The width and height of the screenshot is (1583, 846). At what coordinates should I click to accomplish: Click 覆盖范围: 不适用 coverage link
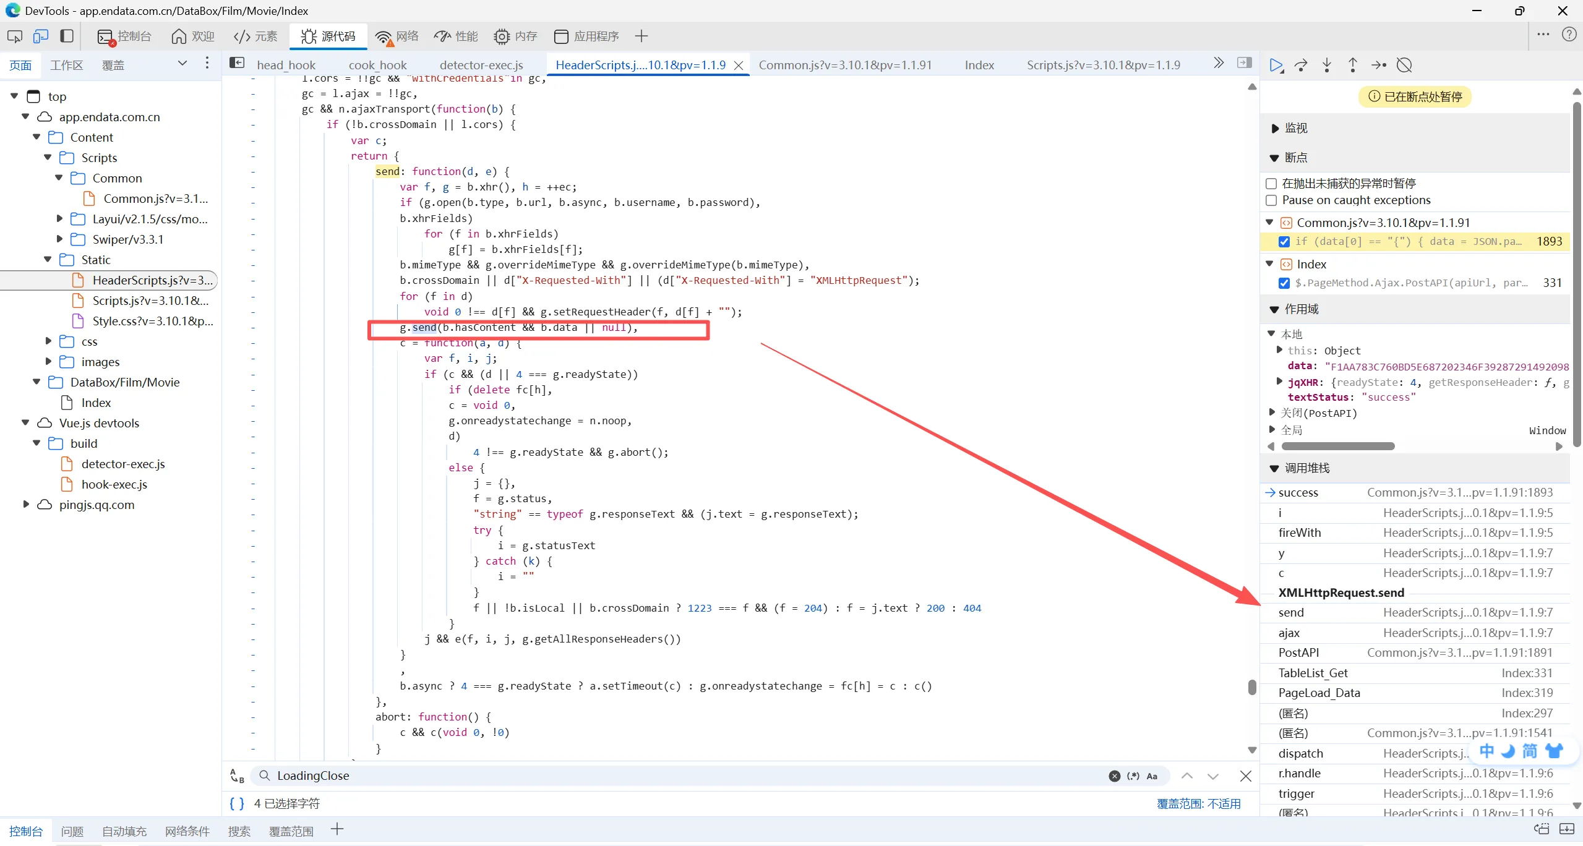pyautogui.click(x=1198, y=803)
